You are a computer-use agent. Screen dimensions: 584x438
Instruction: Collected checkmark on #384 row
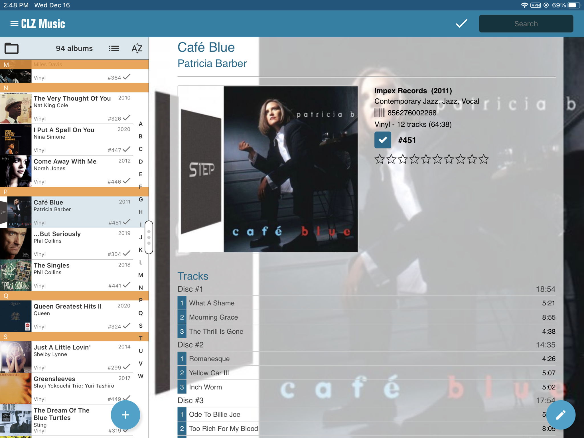[126, 77]
